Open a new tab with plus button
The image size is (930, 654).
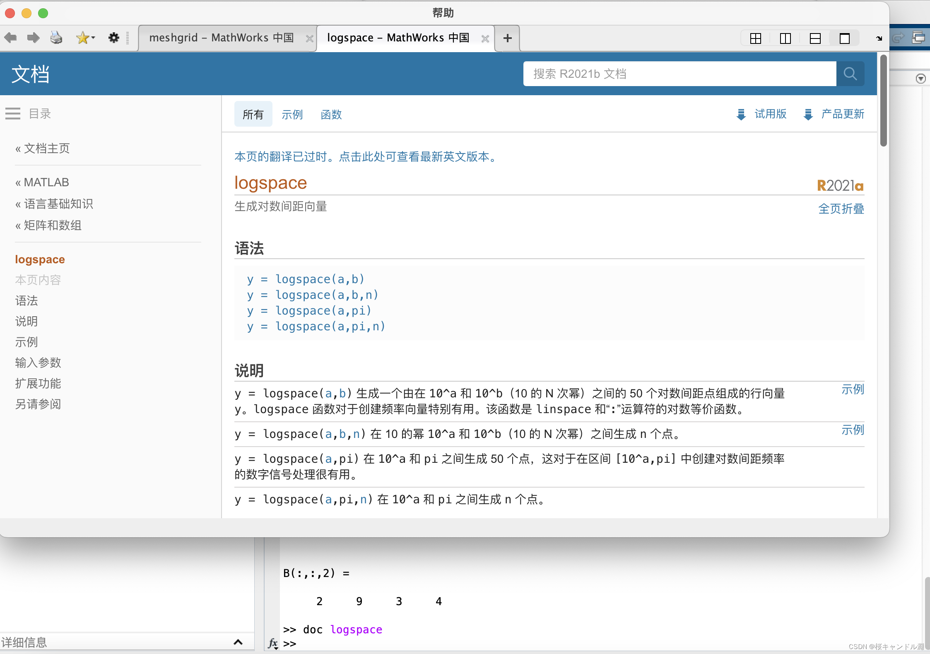(507, 38)
